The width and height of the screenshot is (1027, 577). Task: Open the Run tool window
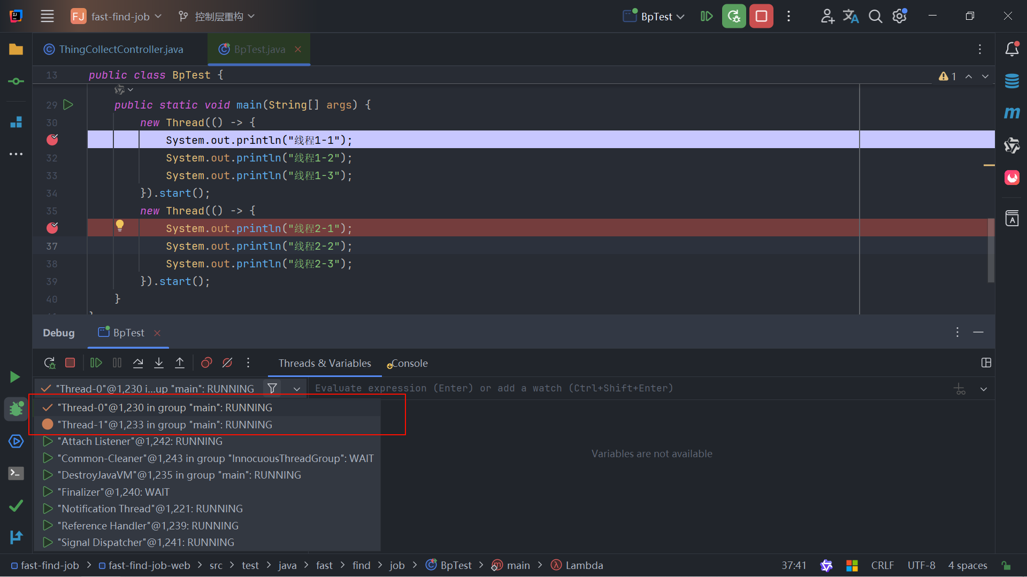(x=16, y=377)
